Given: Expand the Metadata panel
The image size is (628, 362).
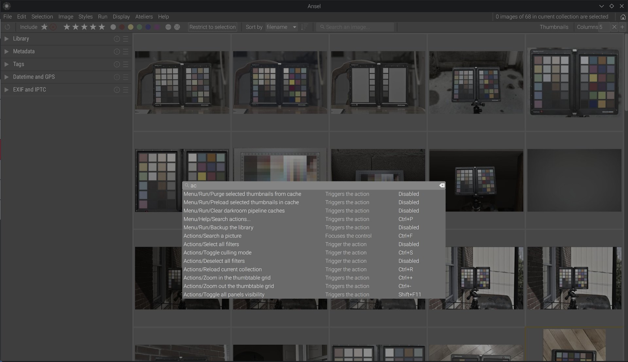Looking at the screenshot, I should (6, 51).
